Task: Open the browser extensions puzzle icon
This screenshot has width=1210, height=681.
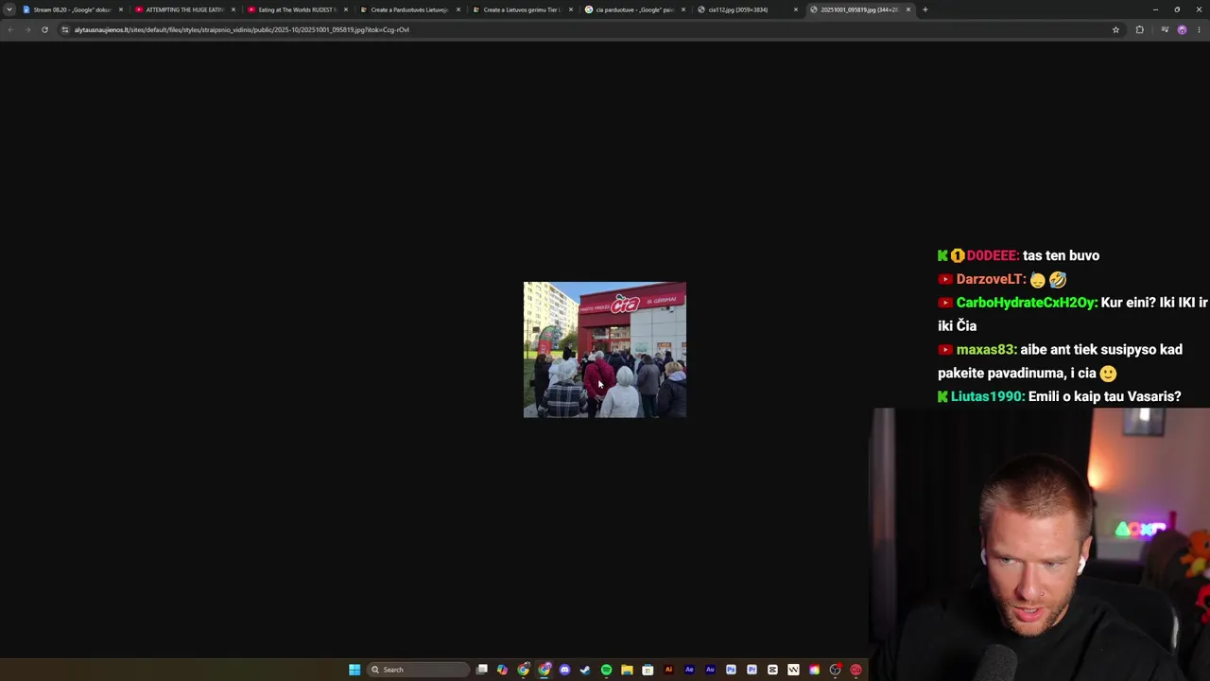Action: coord(1139,29)
